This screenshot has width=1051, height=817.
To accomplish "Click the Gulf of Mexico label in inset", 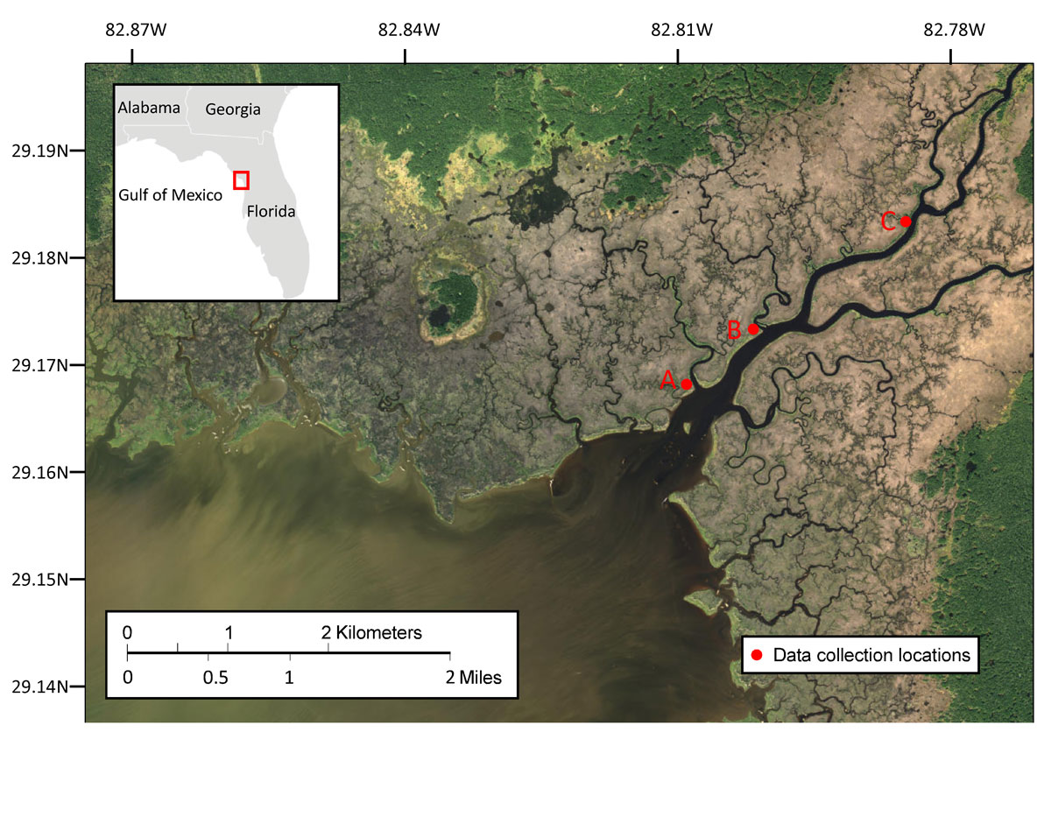I will 171,195.
